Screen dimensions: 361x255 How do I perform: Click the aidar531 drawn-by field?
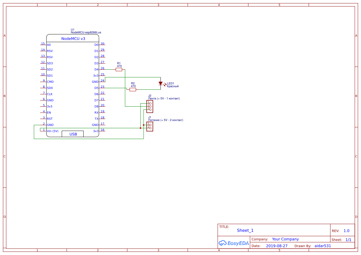322,246
